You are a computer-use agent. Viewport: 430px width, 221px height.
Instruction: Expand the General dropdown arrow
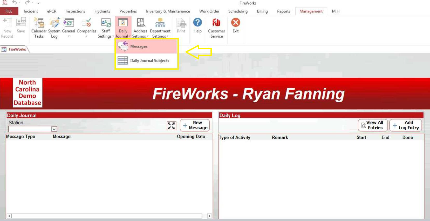pos(69,36)
